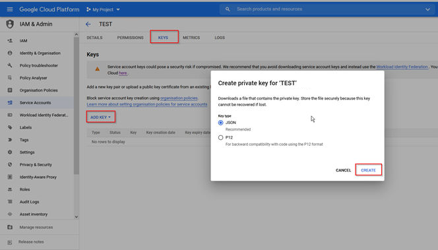This screenshot has width=438, height=250.
Task: Switch to the DETAILS tab
Action: [94, 38]
